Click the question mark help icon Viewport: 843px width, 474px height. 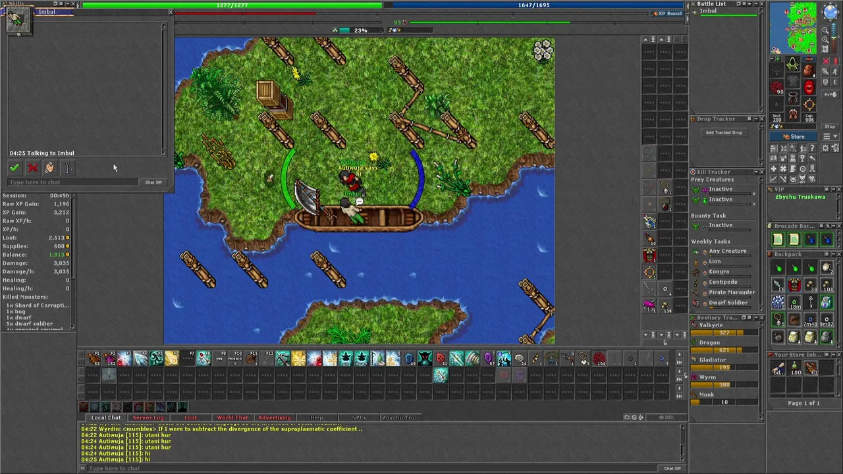[811, 148]
